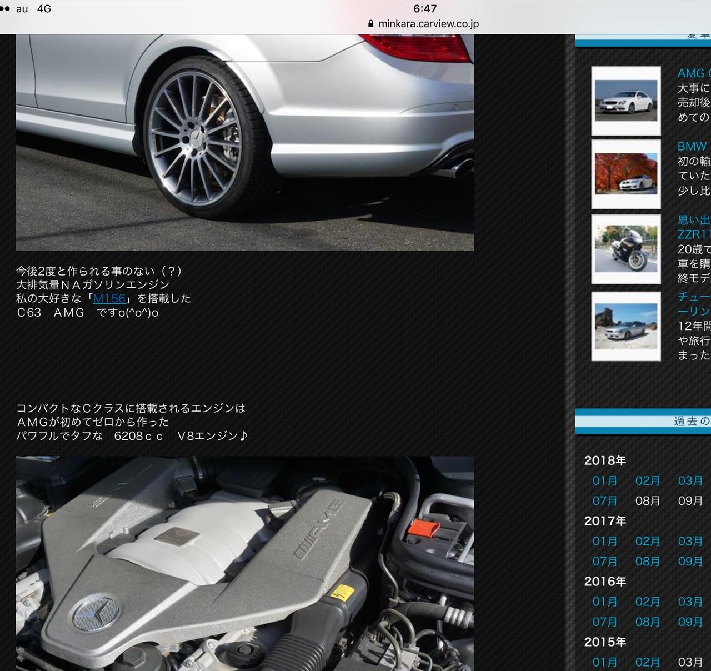Open the AMG car title link
This screenshot has height=671, width=711.
pos(694,73)
